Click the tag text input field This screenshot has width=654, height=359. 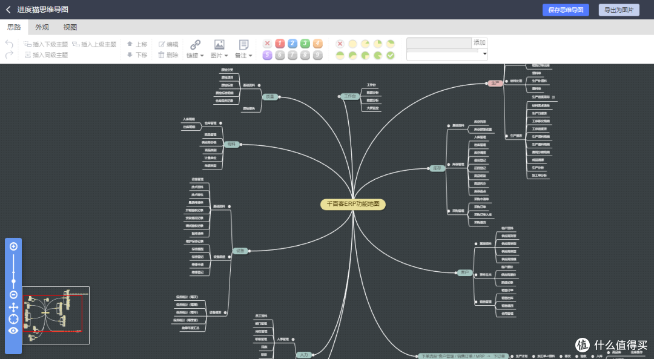pyautogui.click(x=439, y=43)
